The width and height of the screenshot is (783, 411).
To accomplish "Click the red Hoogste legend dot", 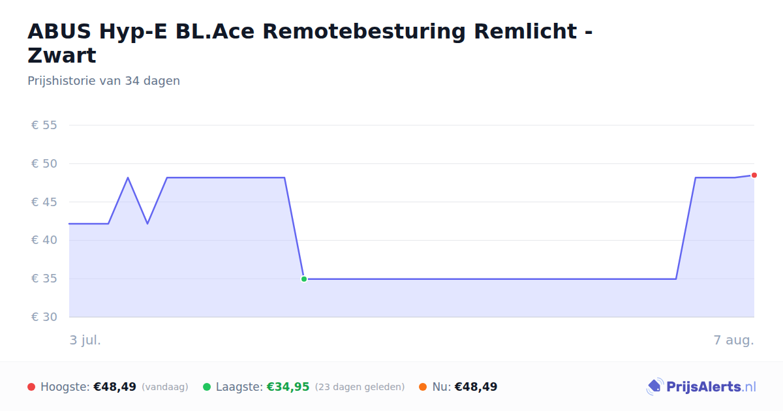I will coord(31,387).
